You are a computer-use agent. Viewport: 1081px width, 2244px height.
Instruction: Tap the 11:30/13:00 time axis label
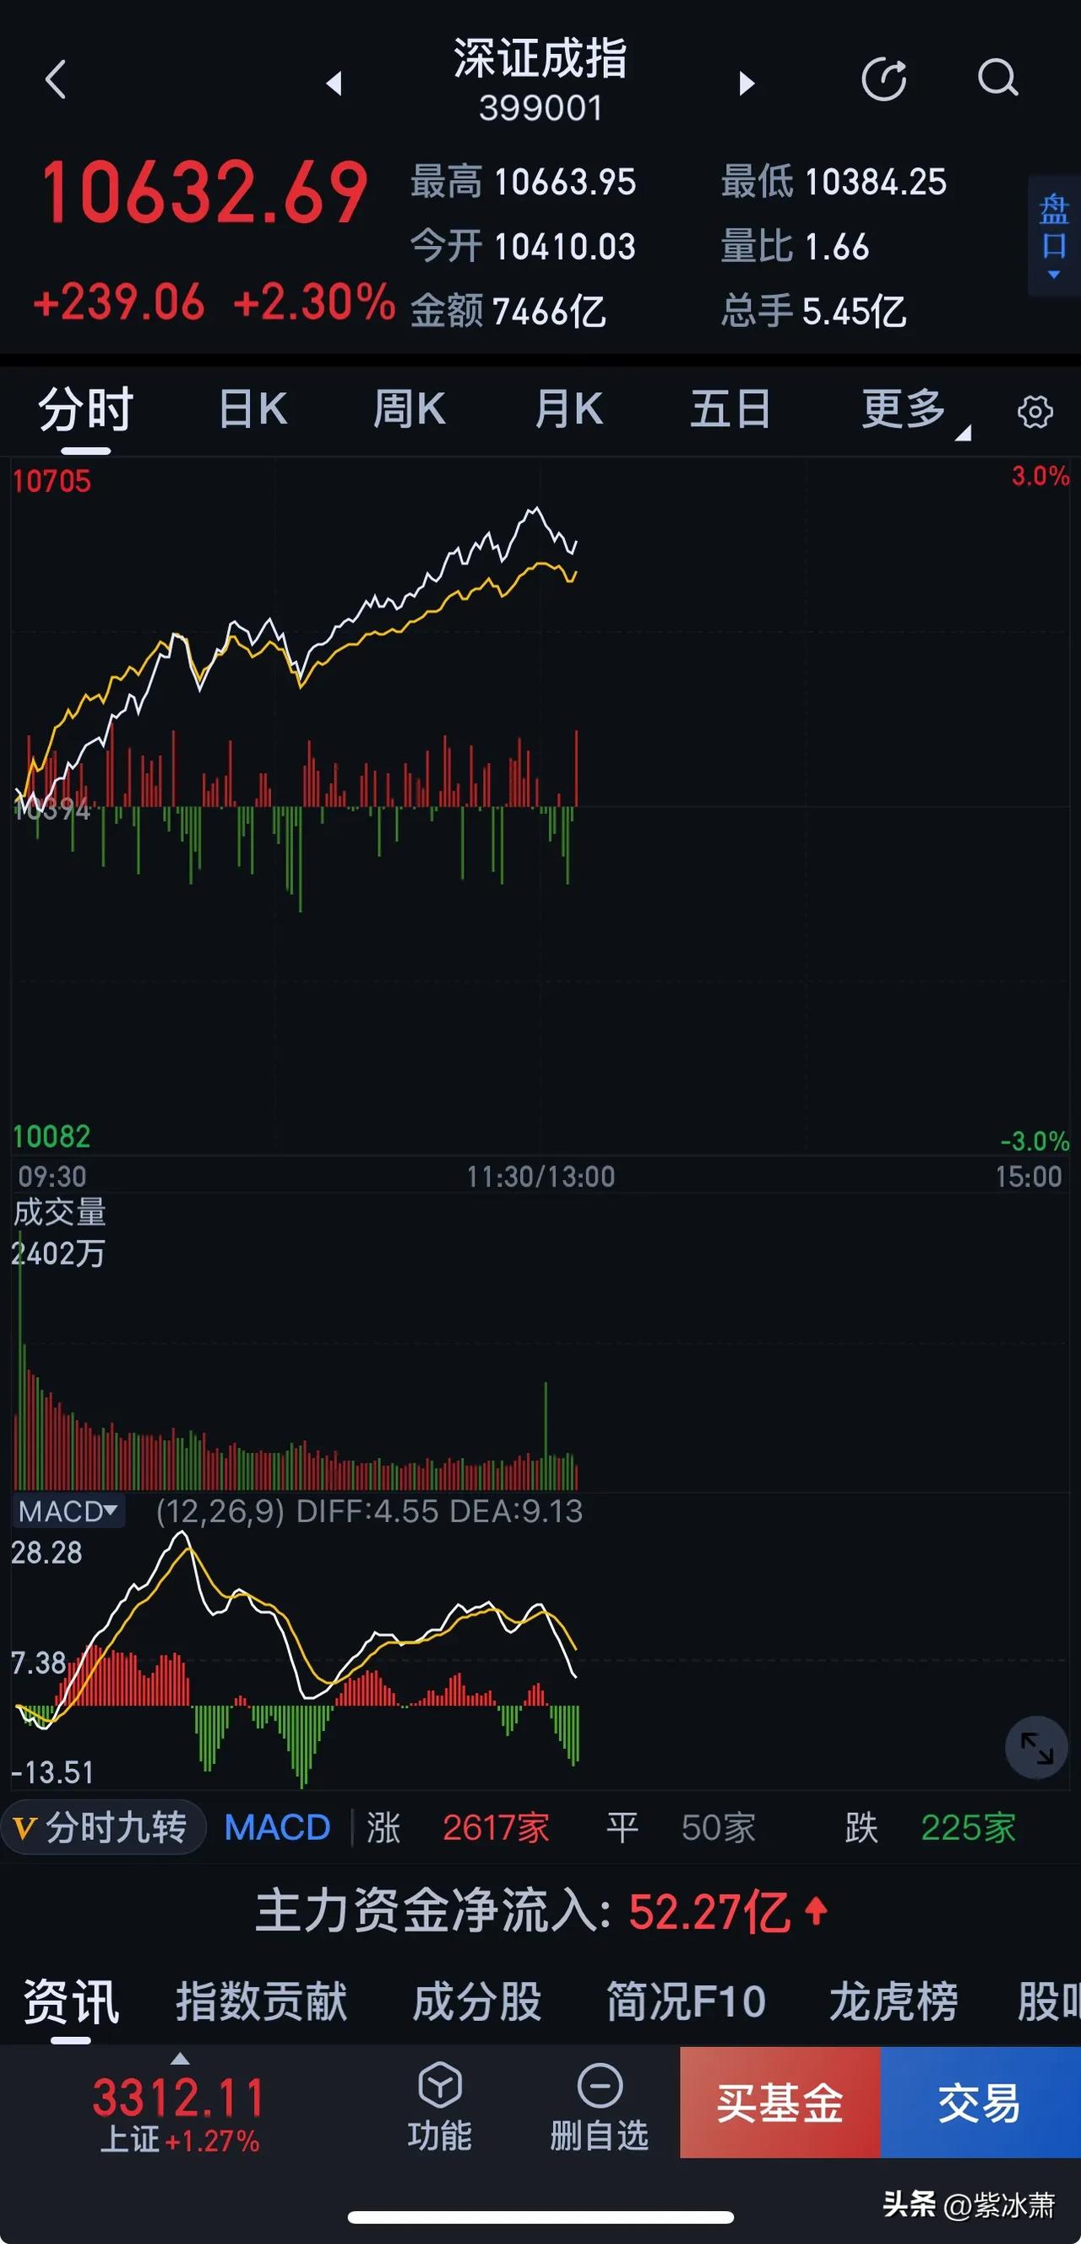540,1177
